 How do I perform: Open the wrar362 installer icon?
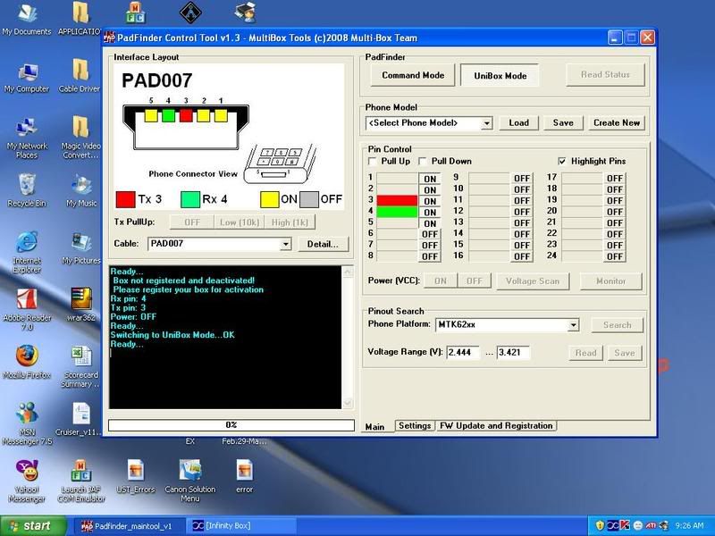click(80, 306)
